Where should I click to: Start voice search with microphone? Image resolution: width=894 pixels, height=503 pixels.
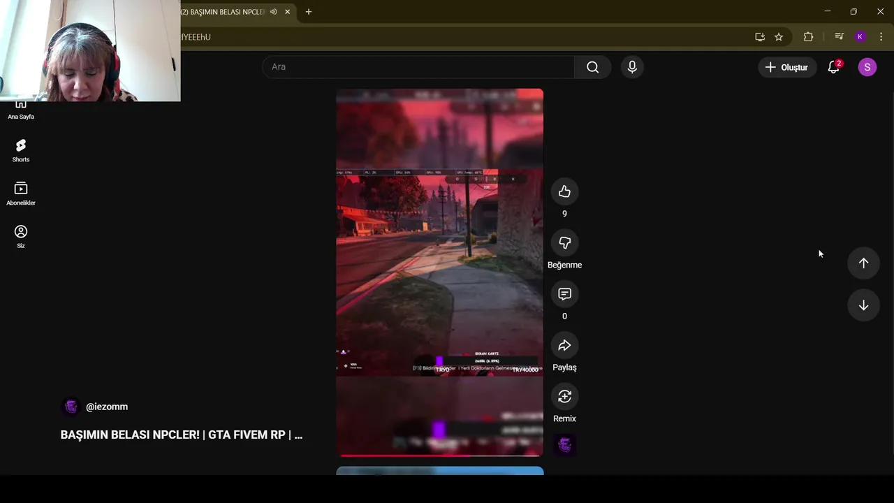pyautogui.click(x=632, y=67)
